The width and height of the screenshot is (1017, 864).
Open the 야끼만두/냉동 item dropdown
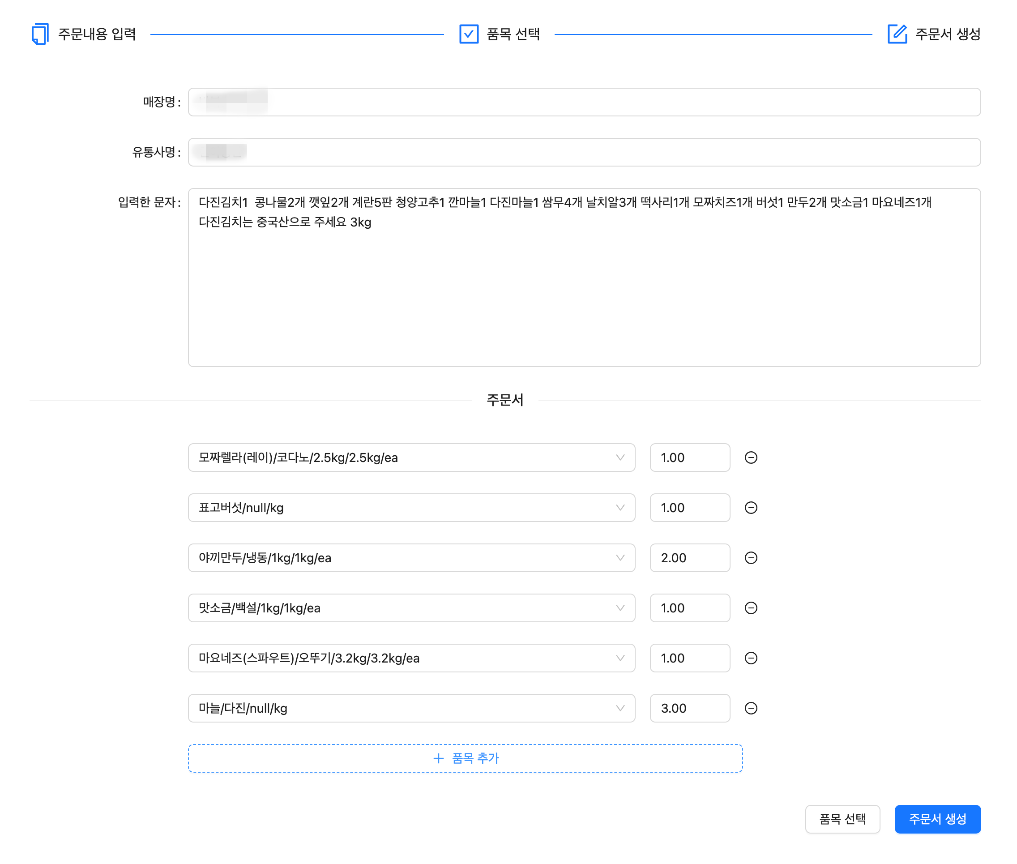pos(411,557)
